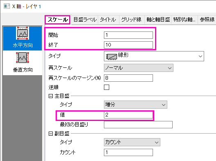Open the 主目盛 タイプ 増分 dropdown
This screenshot has height=161, width=216.
pyautogui.click(x=135, y=105)
